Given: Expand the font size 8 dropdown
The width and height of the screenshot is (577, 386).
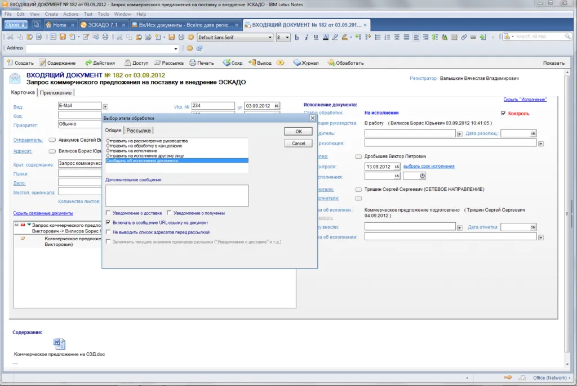Looking at the screenshot, I should click(288, 37).
